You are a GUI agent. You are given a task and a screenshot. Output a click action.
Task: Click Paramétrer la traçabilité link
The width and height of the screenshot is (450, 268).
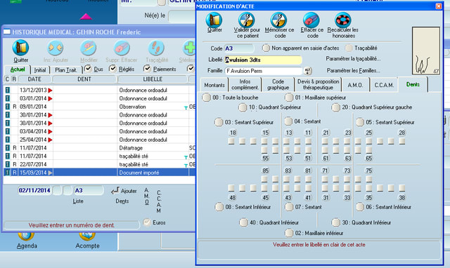(x=353, y=59)
